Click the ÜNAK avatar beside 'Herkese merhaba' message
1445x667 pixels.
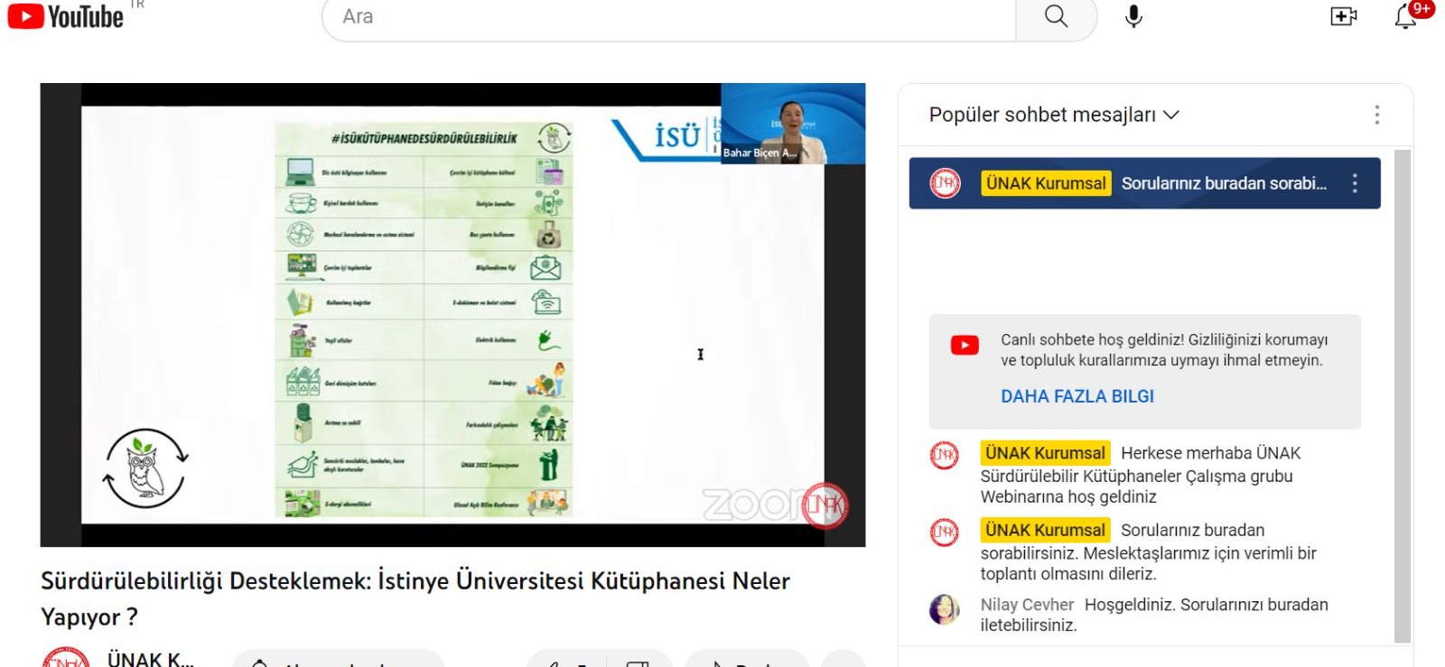point(945,455)
